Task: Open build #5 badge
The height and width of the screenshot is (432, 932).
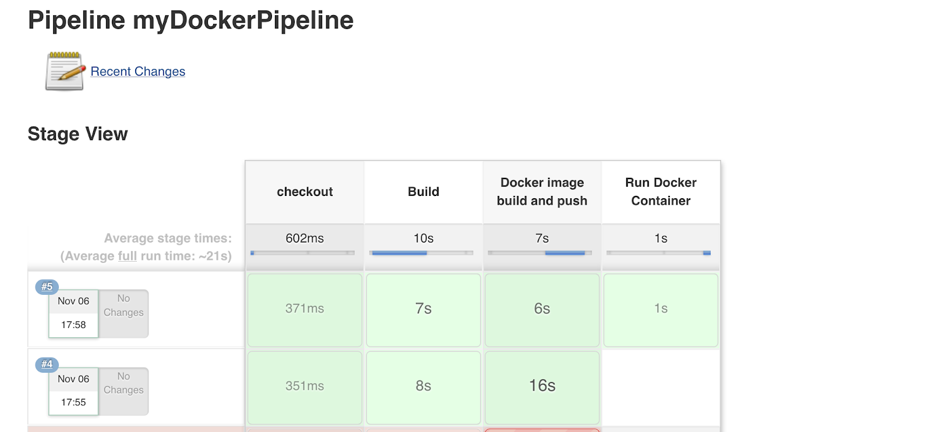Action: 47,287
